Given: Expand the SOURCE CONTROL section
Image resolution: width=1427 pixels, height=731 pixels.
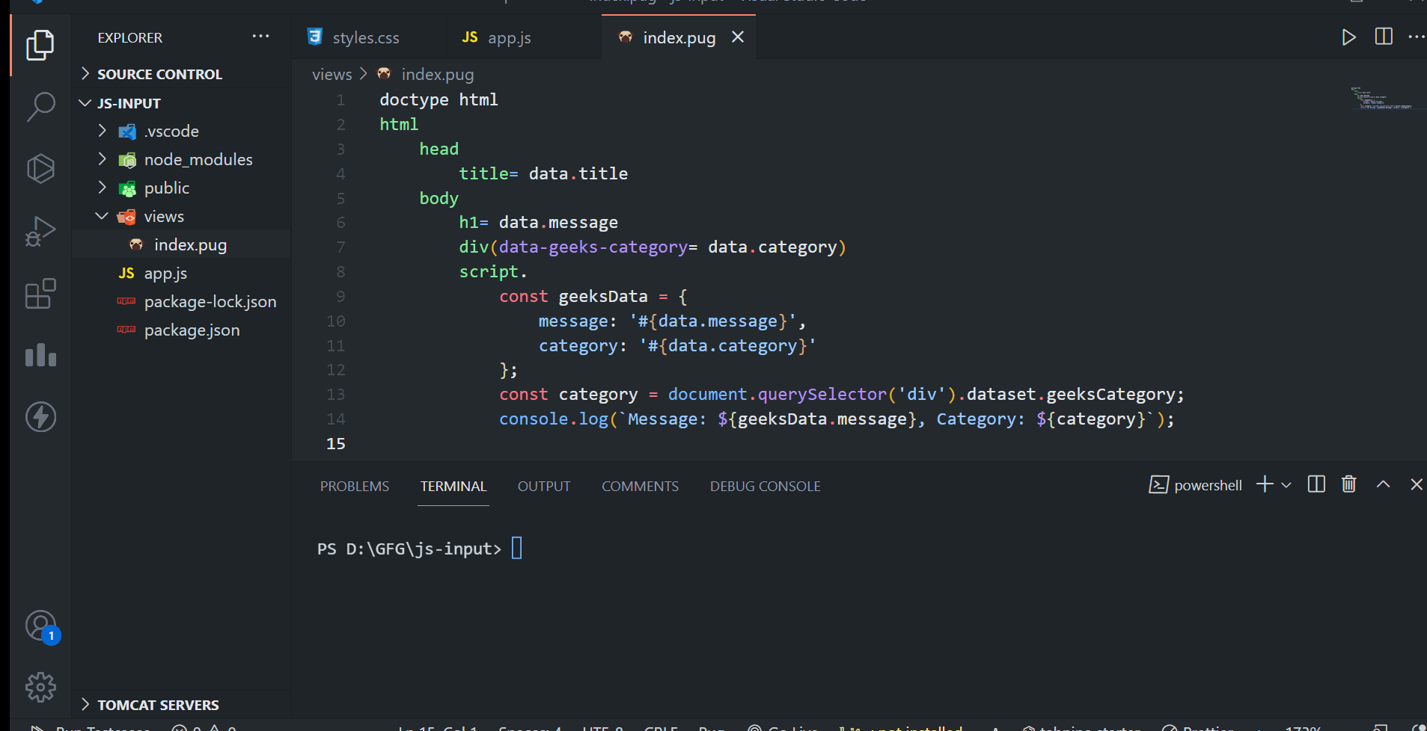Looking at the screenshot, I should 159,74.
